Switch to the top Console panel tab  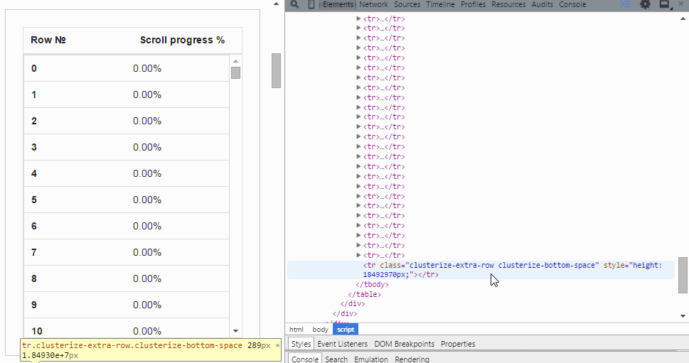click(x=572, y=4)
